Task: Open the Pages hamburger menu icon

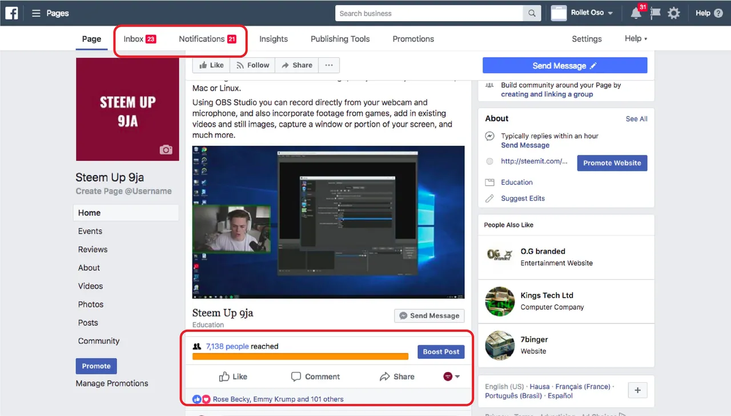Action: pyautogui.click(x=36, y=13)
